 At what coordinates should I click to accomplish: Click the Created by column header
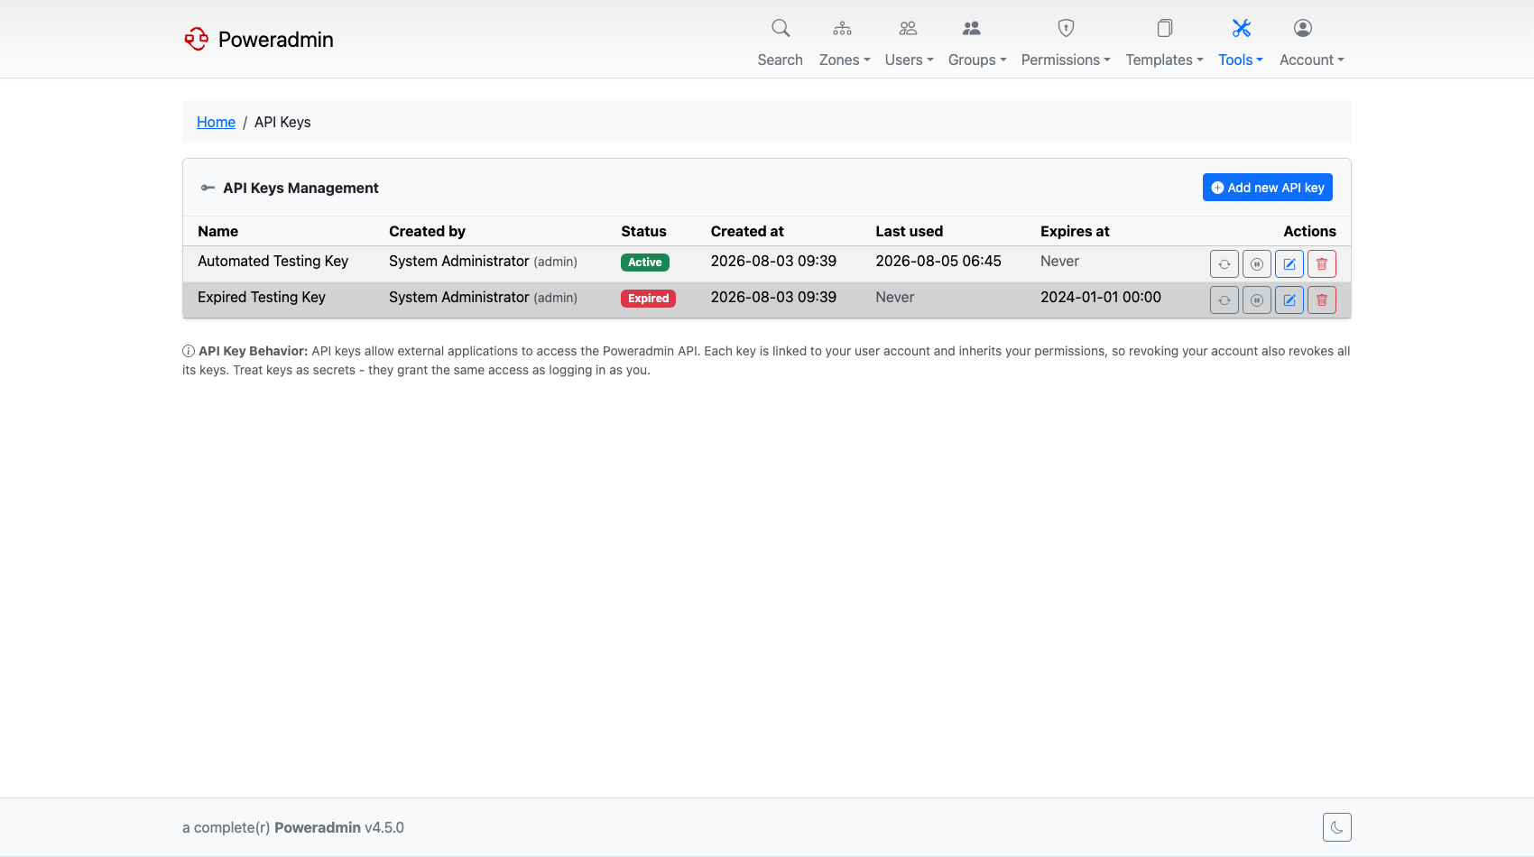click(x=427, y=231)
